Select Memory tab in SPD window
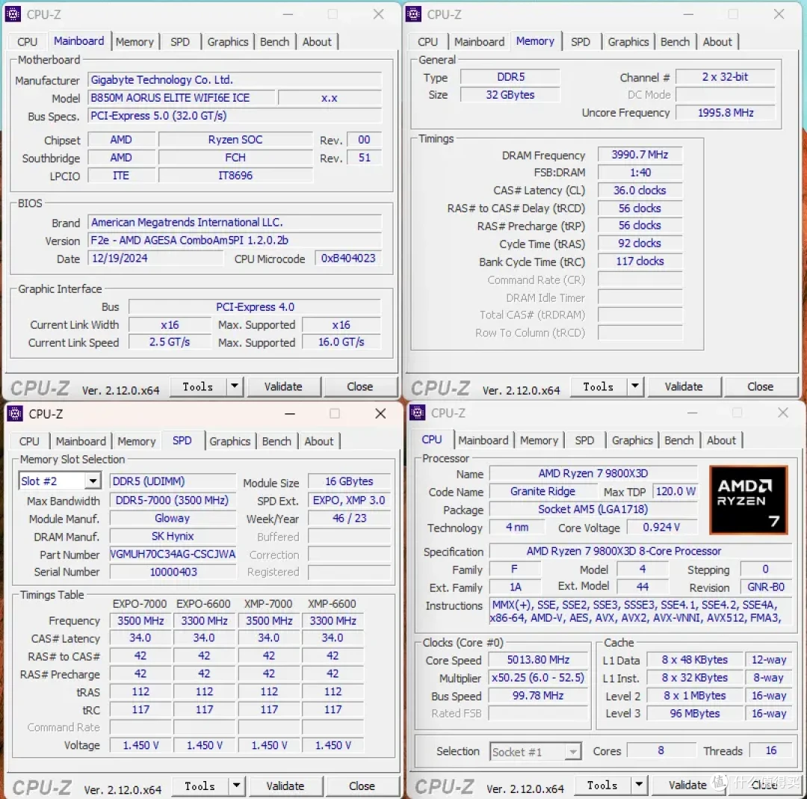The image size is (807, 799). (x=137, y=441)
